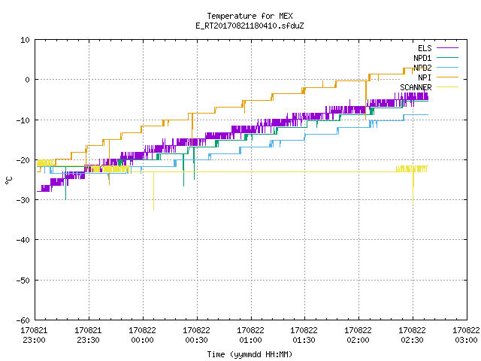Click the x-axis tick label '170822 03:00'
Image resolution: width=481 pixels, height=361 pixels.
[466, 335]
